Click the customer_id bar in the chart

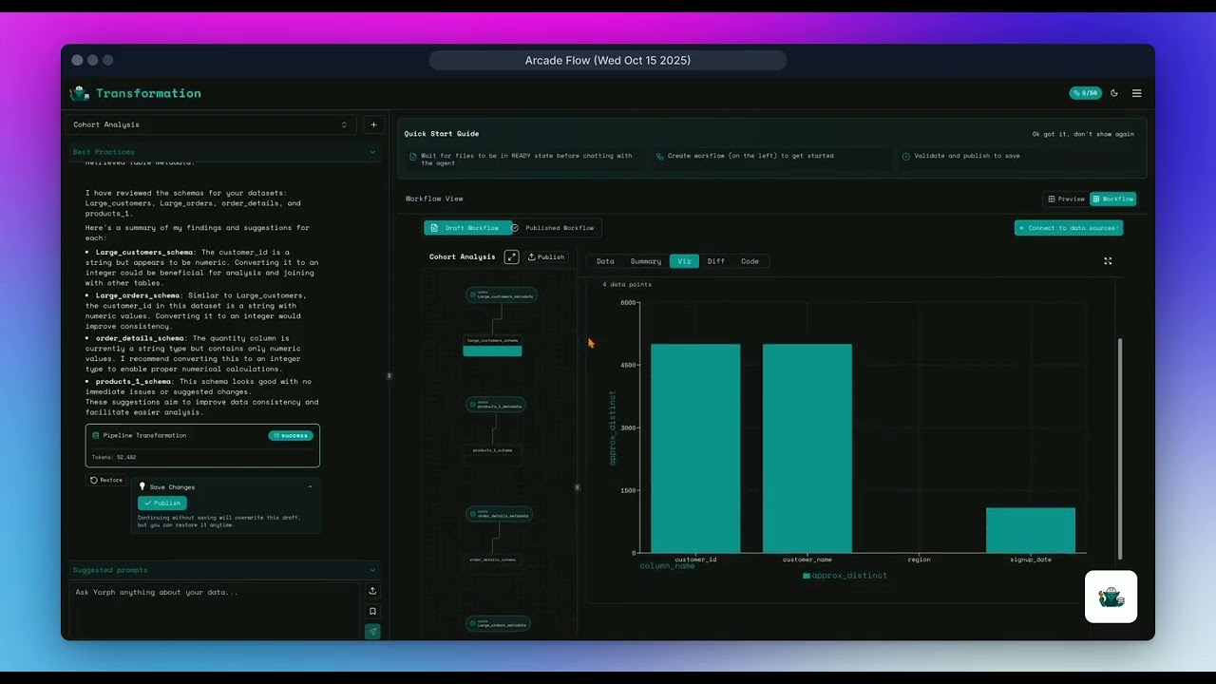point(695,448)
